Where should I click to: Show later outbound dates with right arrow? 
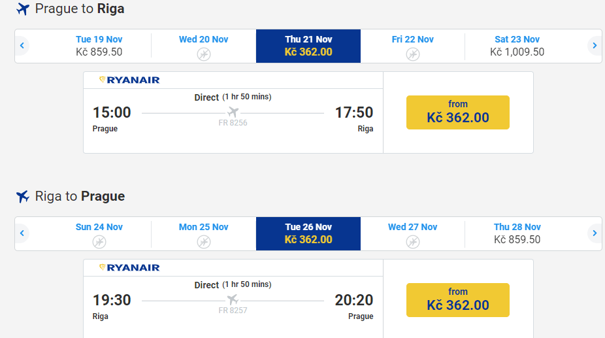pos(594,46)
